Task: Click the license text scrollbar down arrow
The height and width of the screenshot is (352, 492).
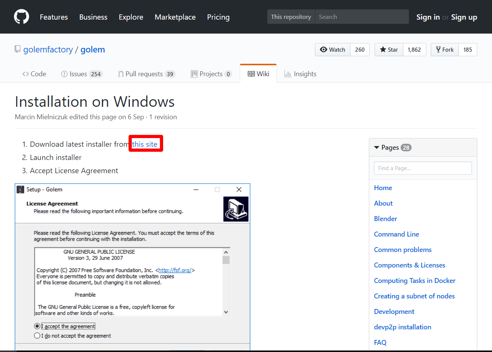Action: click(x=226, y=312)
